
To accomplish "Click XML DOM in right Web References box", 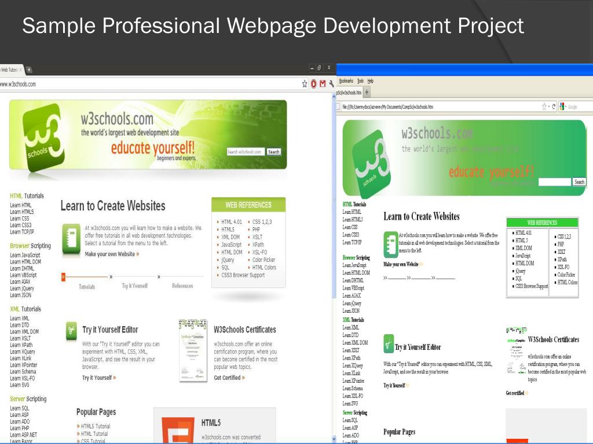I will (x=524, y=248).
